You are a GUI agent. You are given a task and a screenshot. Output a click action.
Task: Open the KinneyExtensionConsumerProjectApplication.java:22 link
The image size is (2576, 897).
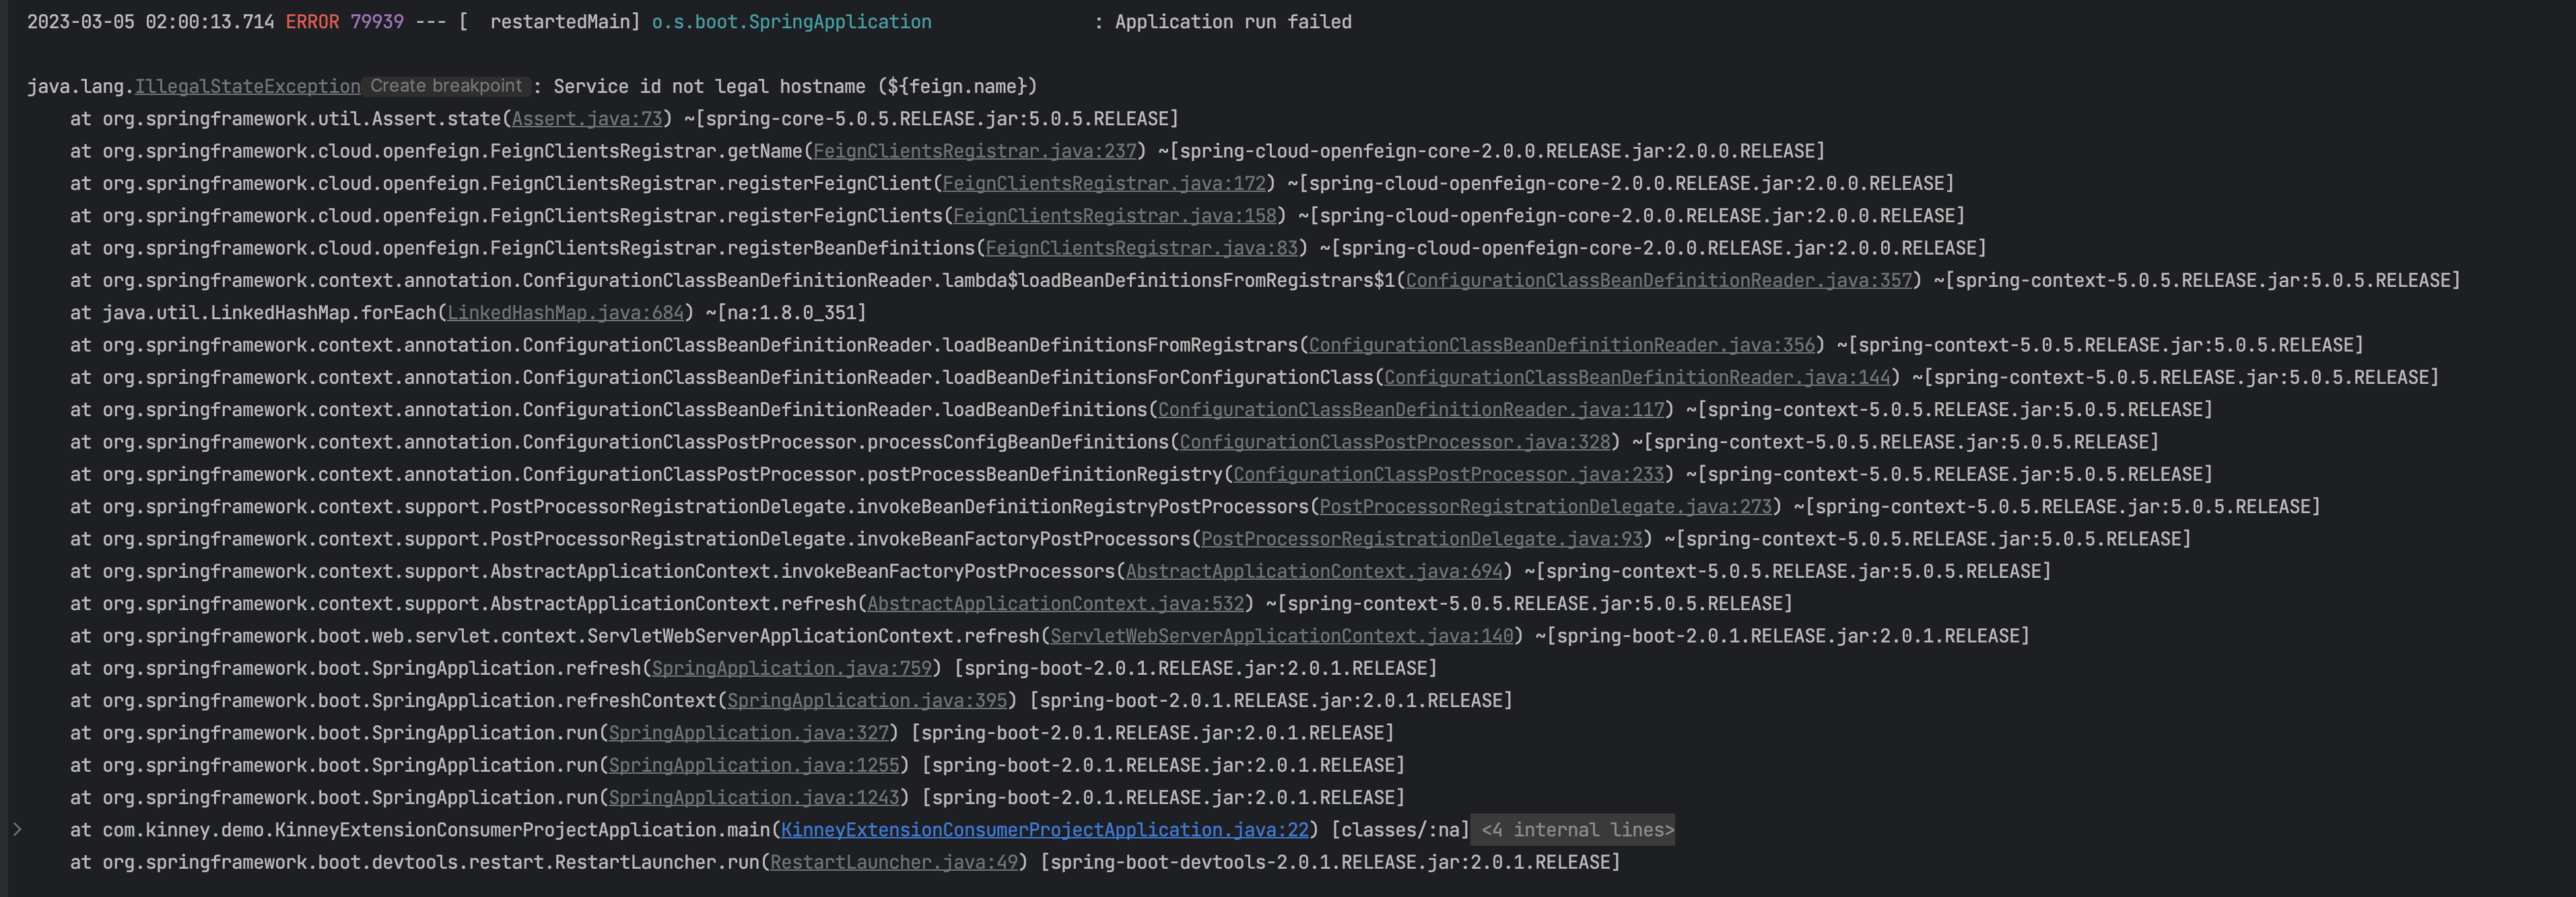coord(1044,830)
